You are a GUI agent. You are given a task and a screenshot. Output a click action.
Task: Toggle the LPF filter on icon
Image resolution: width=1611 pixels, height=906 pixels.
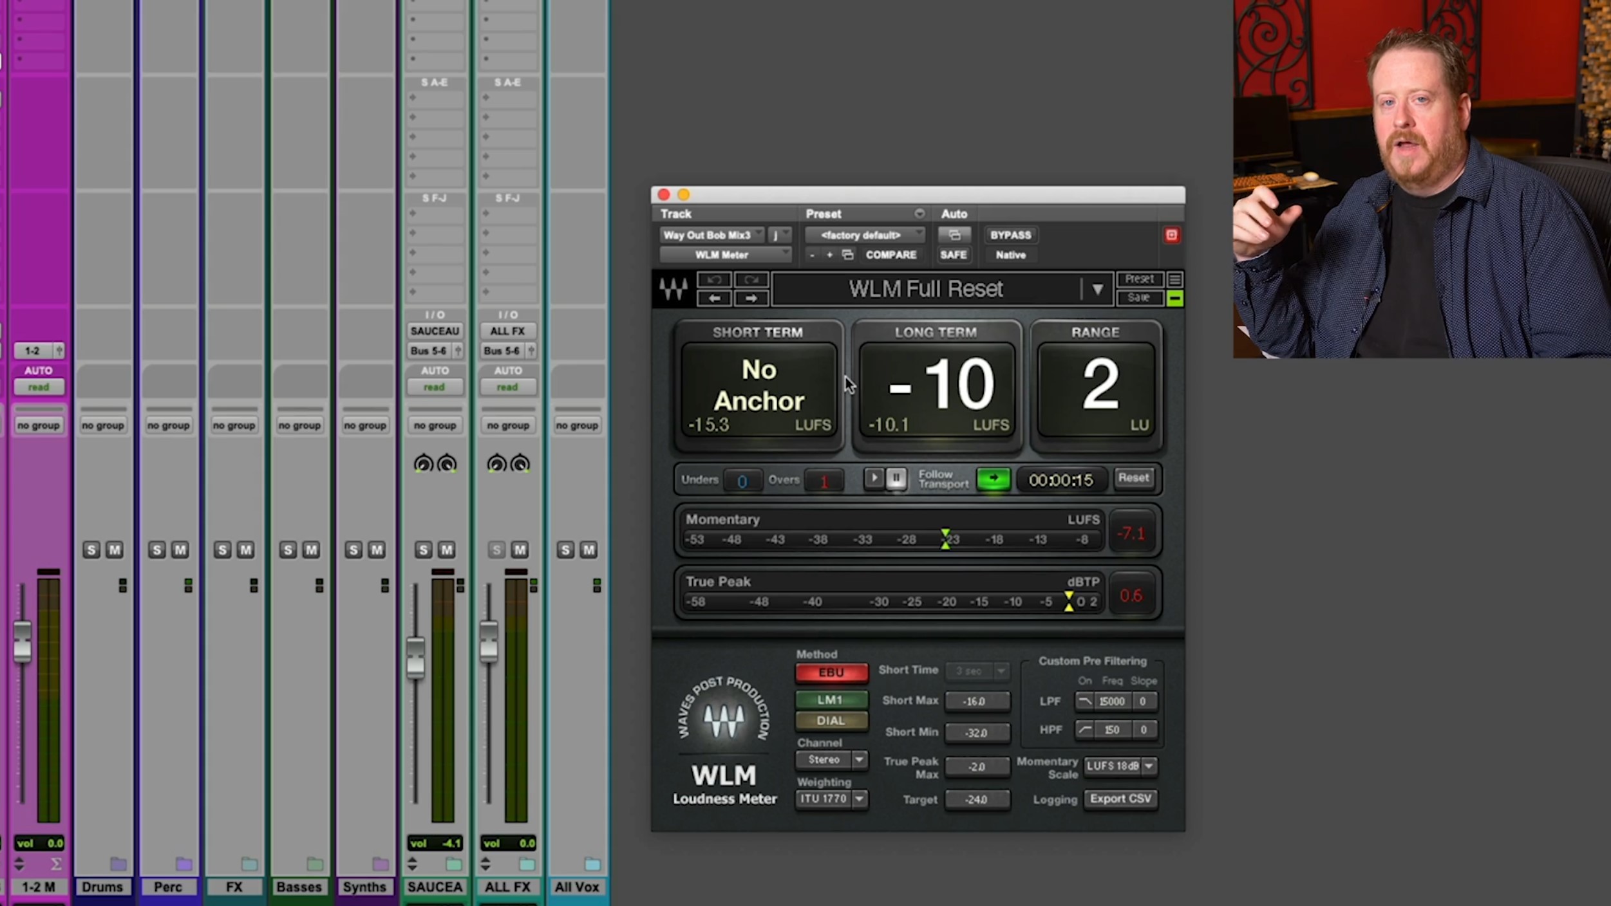click(1084, 701)
